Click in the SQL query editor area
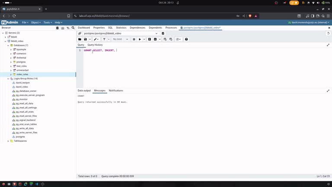This screenshot has width=332, height=187. 207,68
